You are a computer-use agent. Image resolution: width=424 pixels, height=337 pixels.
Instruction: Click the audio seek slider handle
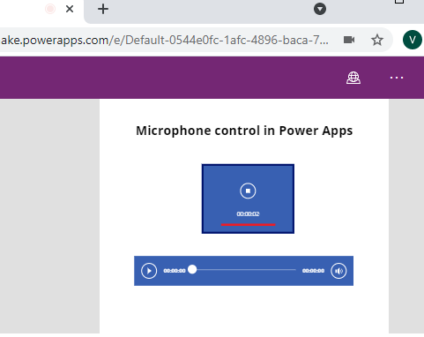(x=192, y=269)
